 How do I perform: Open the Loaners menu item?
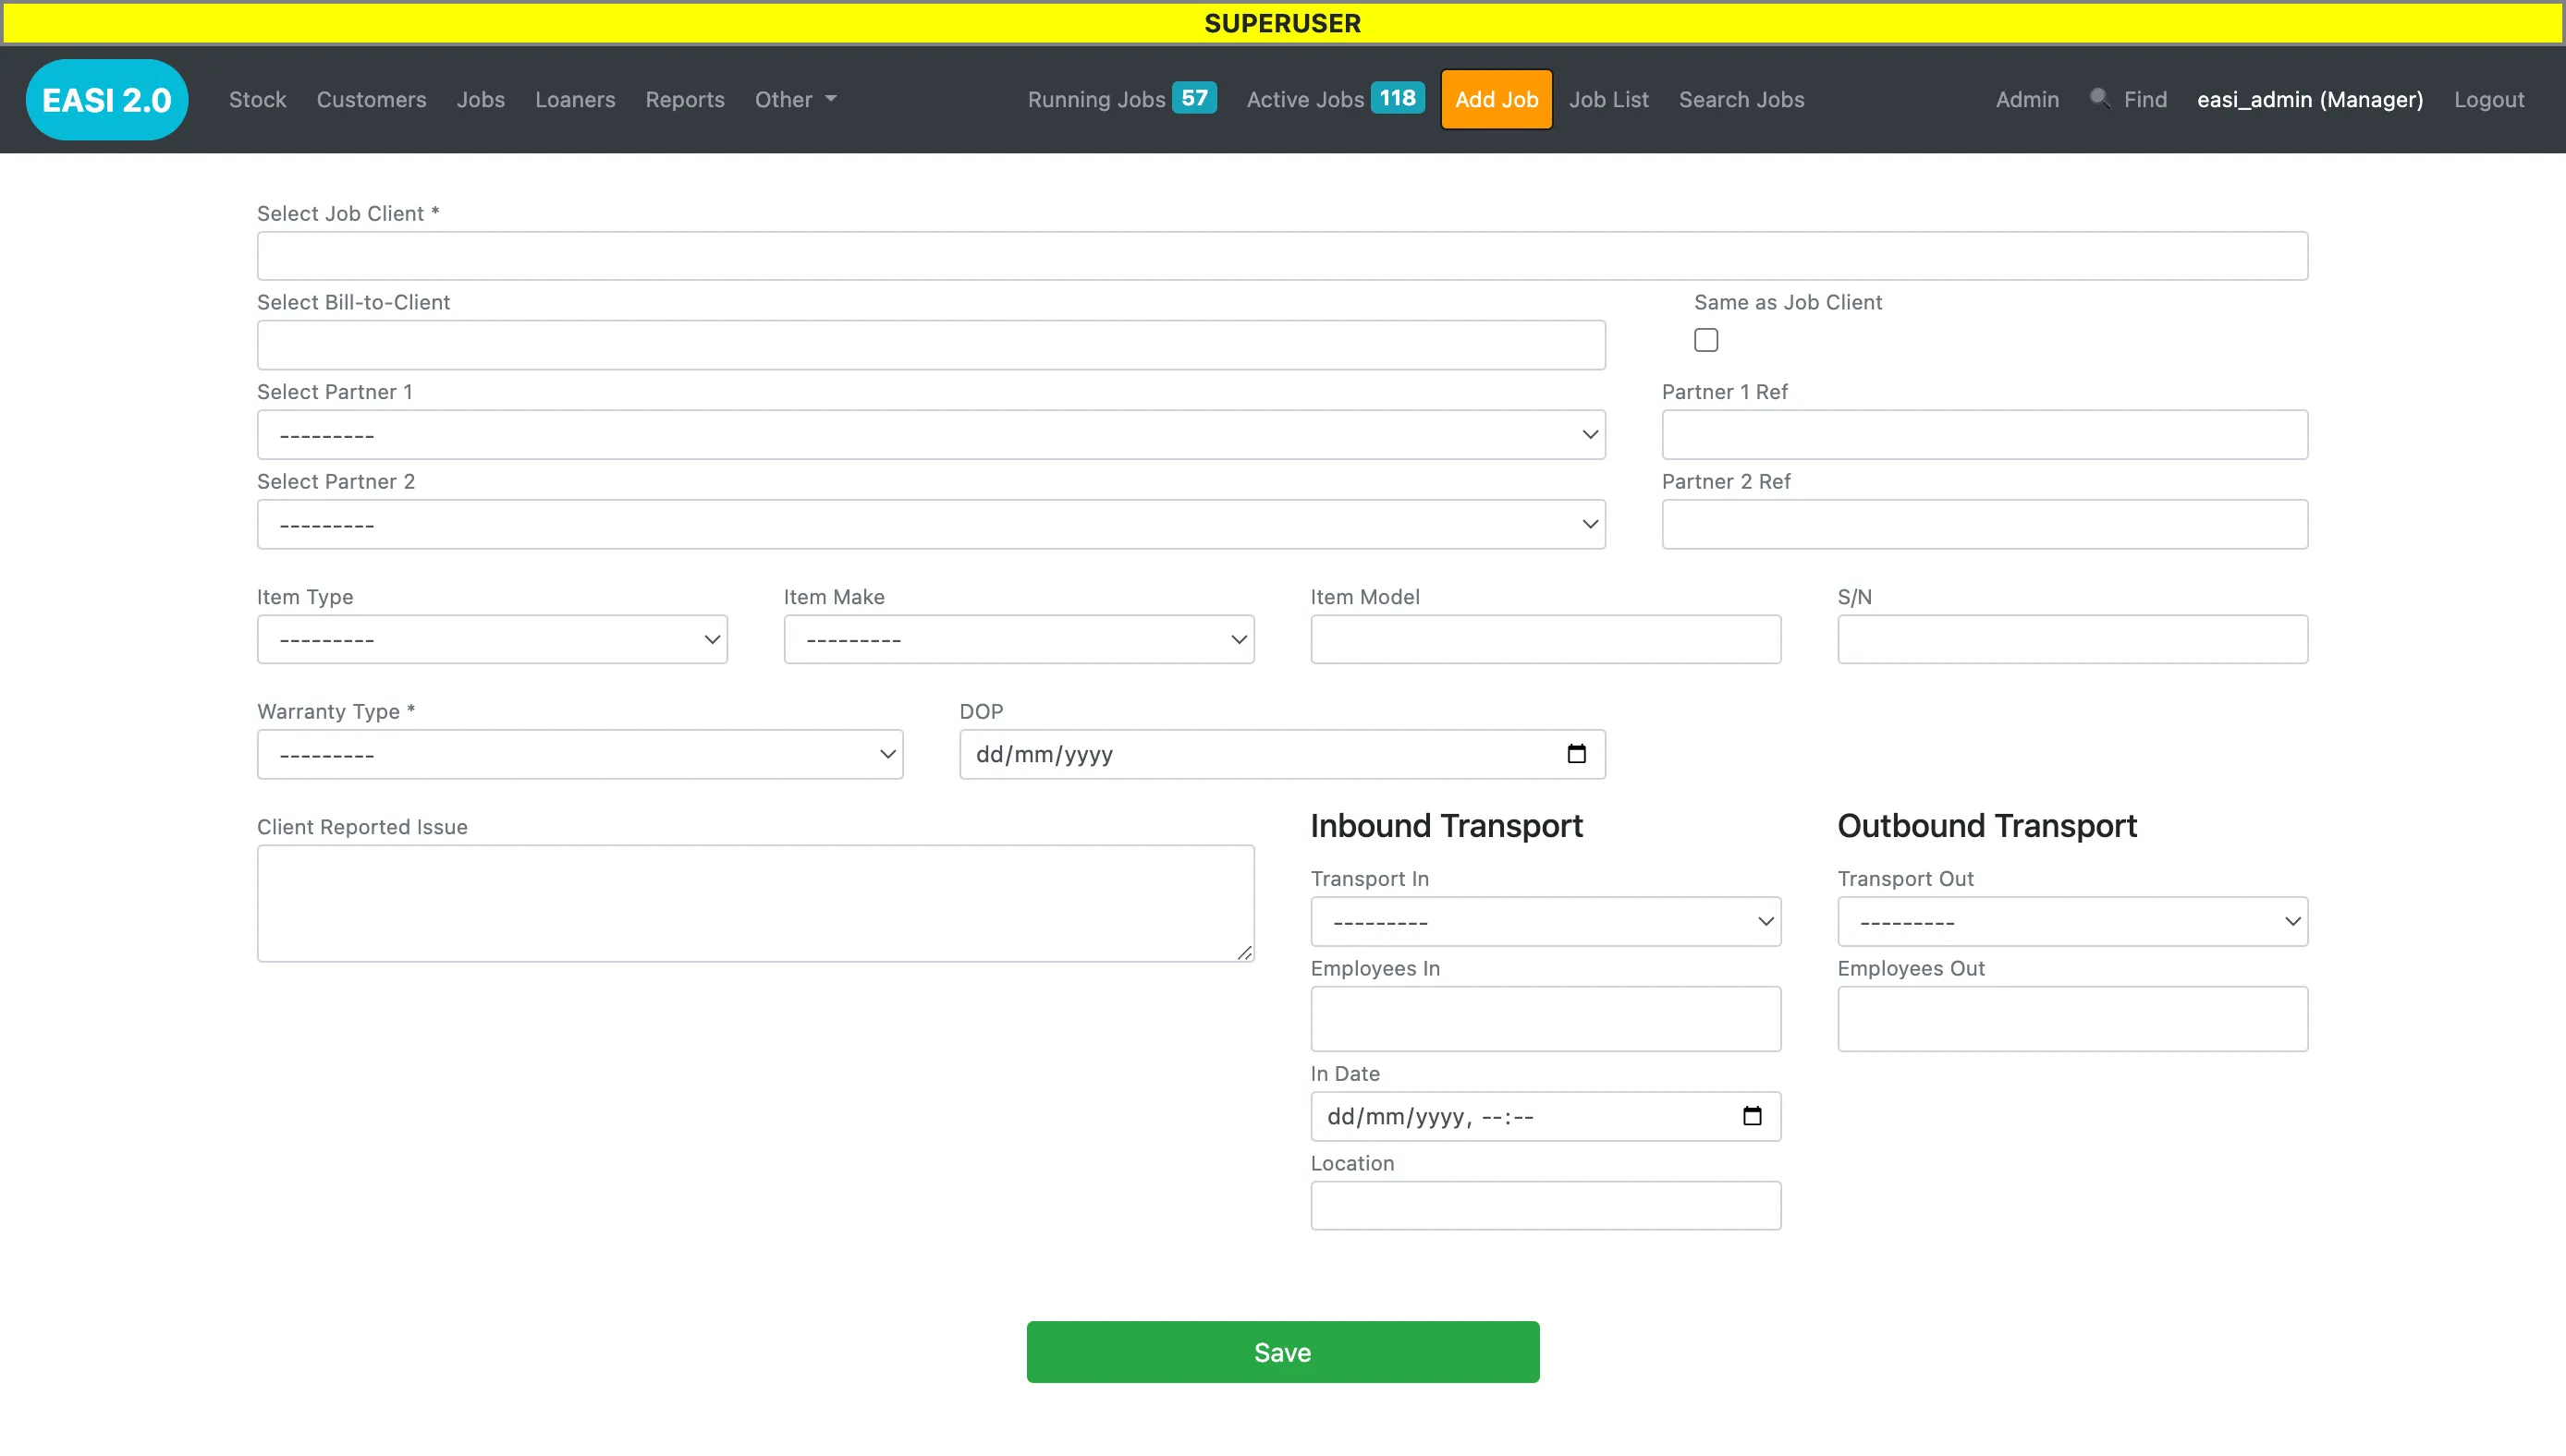pyautogui.click(x=575, y=99)
